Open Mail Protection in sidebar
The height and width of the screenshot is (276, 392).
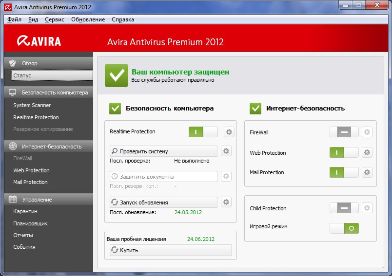click(x=30, y=182)
